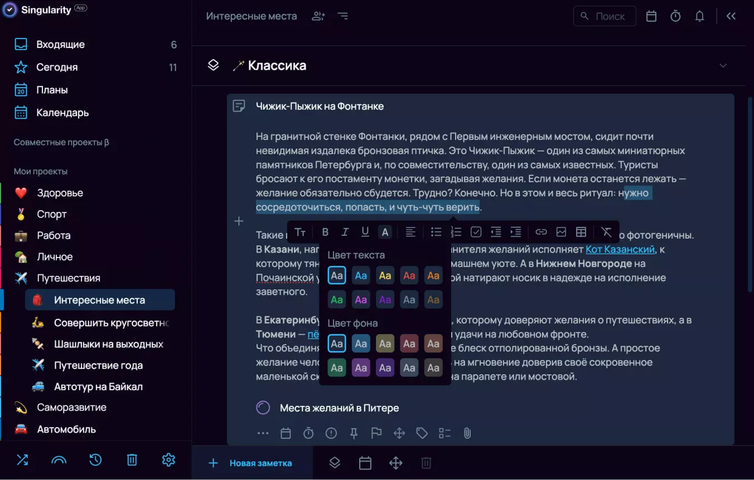Select the green text color
This screenshot has height=480, width=754.
point(337,299)
